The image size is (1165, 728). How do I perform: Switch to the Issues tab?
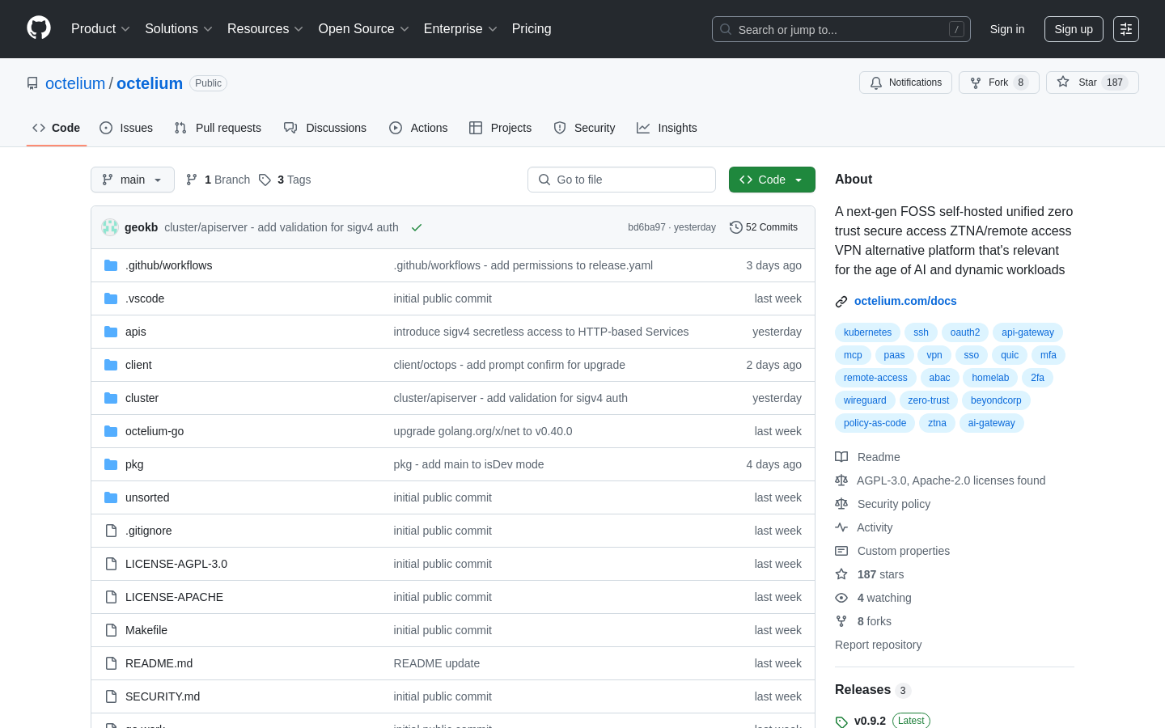pyautogui.click(x=126, y=128)
